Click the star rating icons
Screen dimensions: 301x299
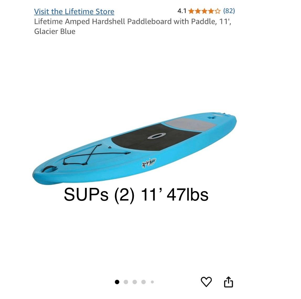(x=204, y=11)
